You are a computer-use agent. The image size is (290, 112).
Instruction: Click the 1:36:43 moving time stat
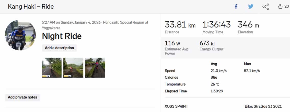pos(216,25)
